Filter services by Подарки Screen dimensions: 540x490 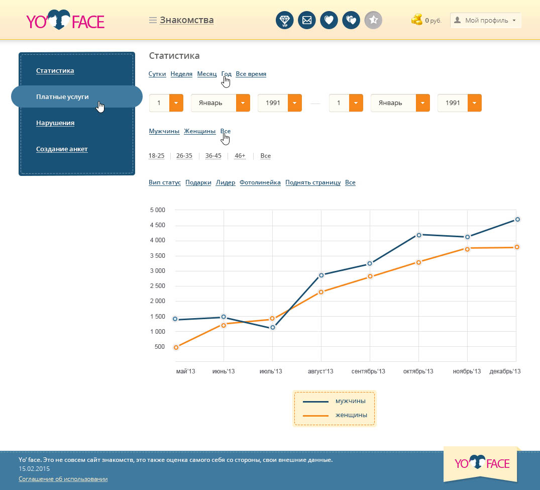click(x=198, y=182)
